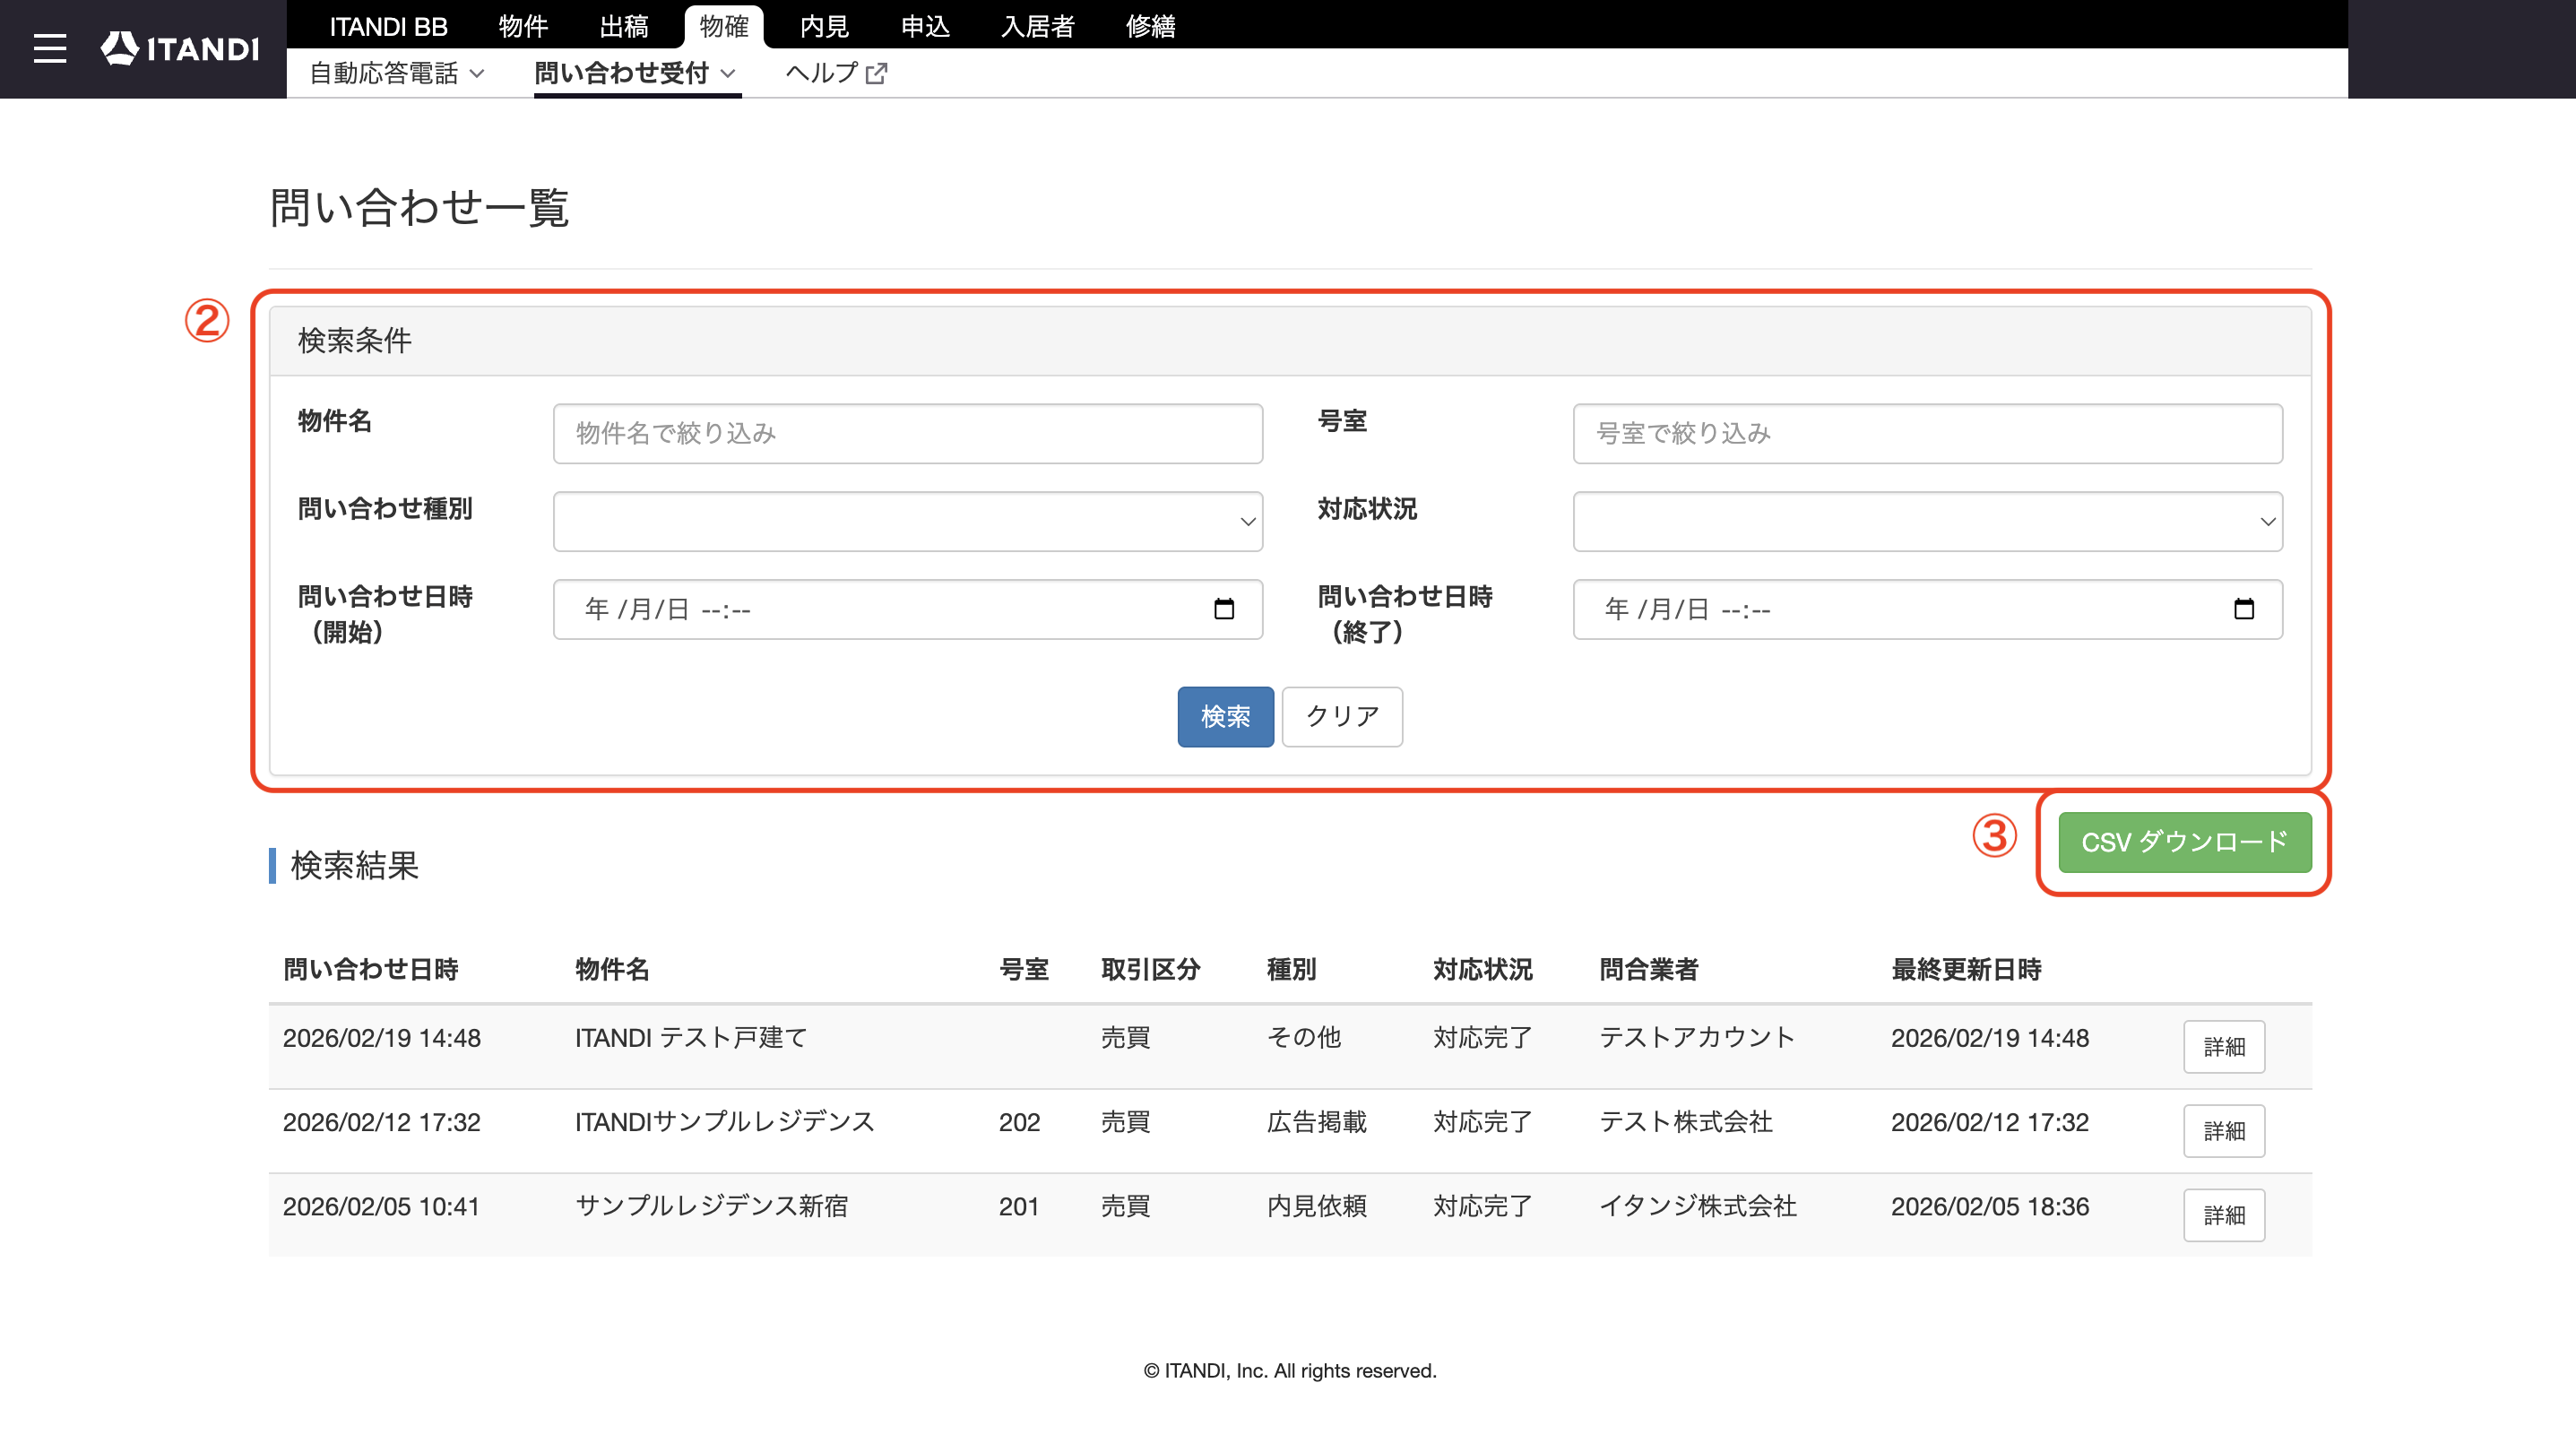The width and height of the screenshot is (2576, 1452).
Task: Click the ITANDI logo
Action: point(180,49)
